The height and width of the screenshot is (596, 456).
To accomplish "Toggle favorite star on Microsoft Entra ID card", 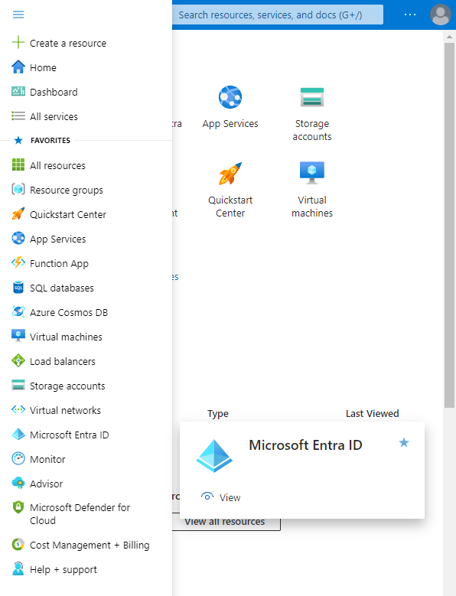I will 404,442.
